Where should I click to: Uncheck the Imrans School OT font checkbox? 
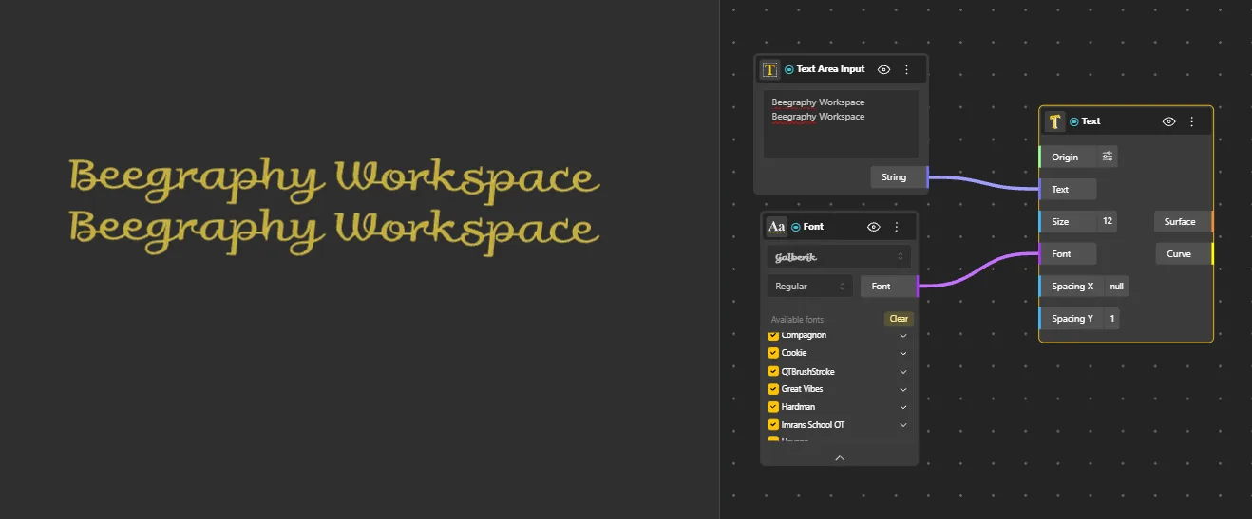(773, 425)
